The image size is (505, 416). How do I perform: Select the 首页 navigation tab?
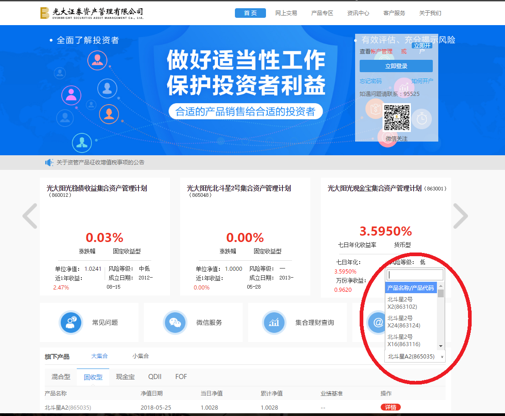(250, 13)
